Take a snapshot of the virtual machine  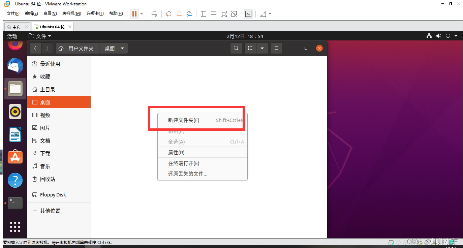pos(169,14)
